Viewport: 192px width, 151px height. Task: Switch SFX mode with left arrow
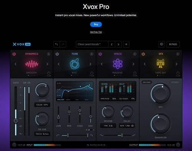[x=145, y=64]
